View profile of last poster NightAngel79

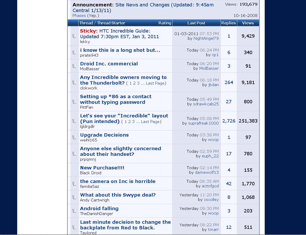point(206,38)
